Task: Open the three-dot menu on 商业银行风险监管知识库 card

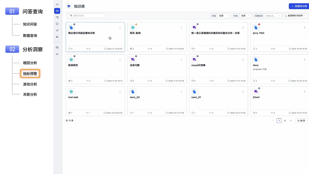Action: (x=120, y=28)
